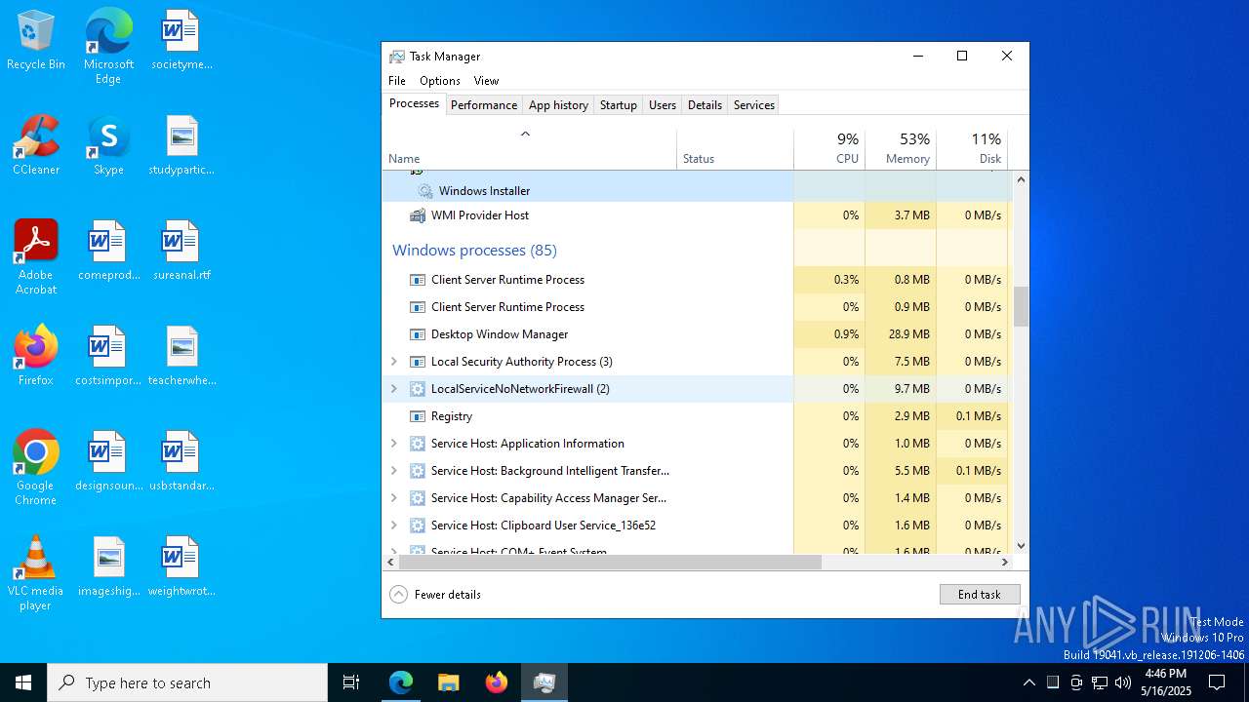Viewport: 1249px width, 702px height.
Task: Open Recycle Bin desktop icon
Action: 36,41
